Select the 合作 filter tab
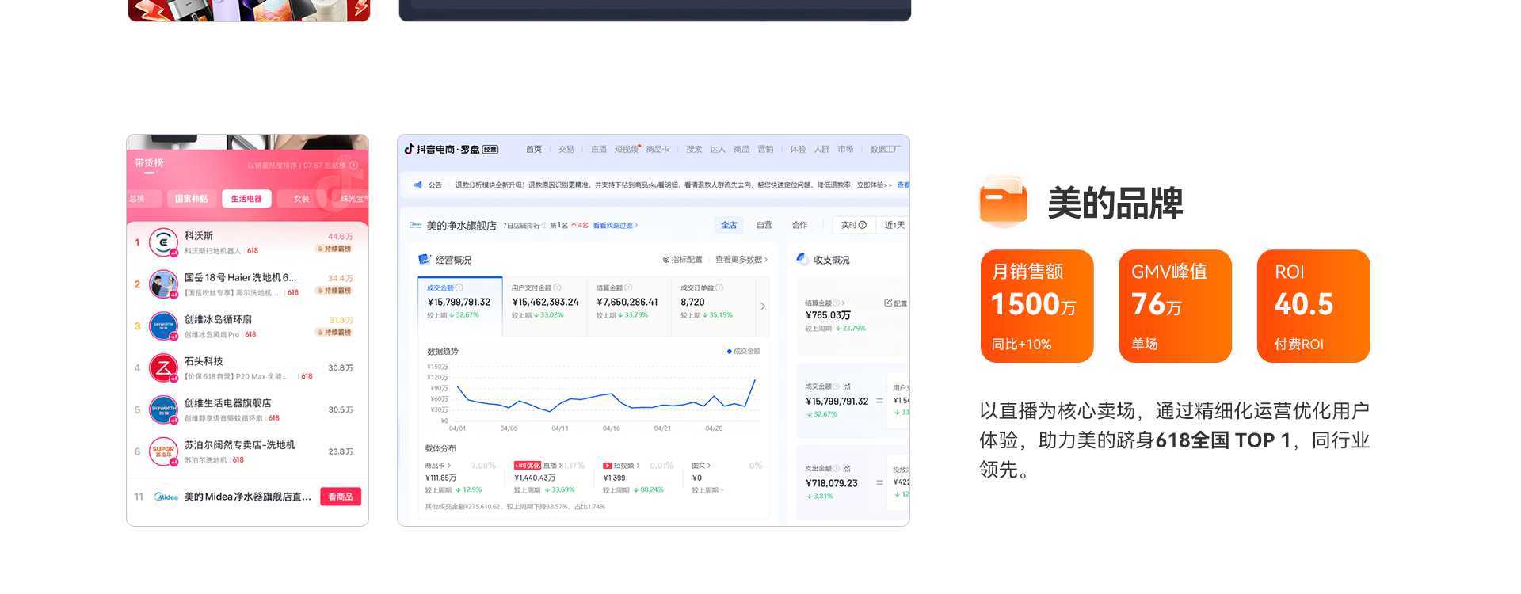 click(x=800, y=225)
